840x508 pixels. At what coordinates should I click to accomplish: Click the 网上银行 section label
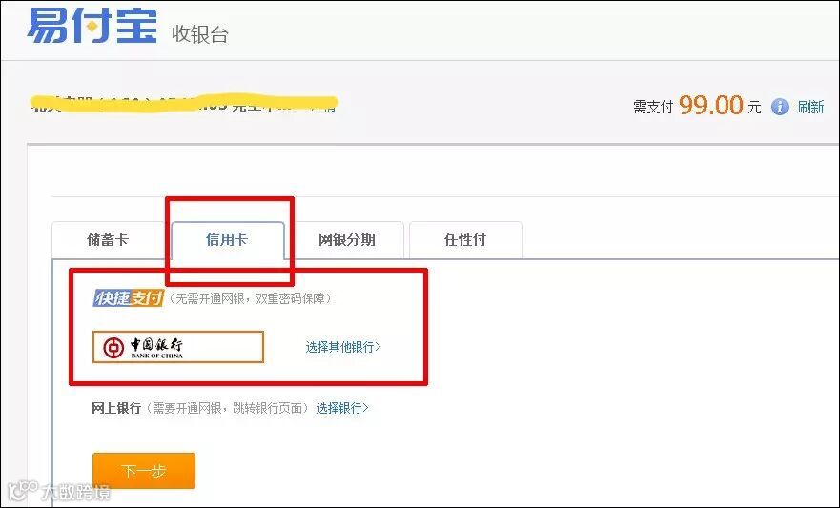(x=115, y=408)
